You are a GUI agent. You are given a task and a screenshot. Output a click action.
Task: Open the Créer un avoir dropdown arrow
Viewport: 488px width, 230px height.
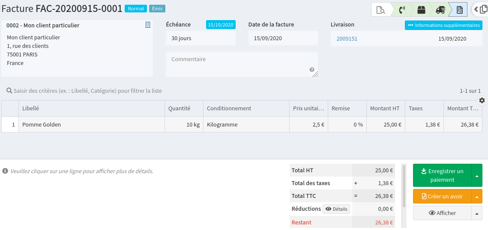[x=477, y=196]
